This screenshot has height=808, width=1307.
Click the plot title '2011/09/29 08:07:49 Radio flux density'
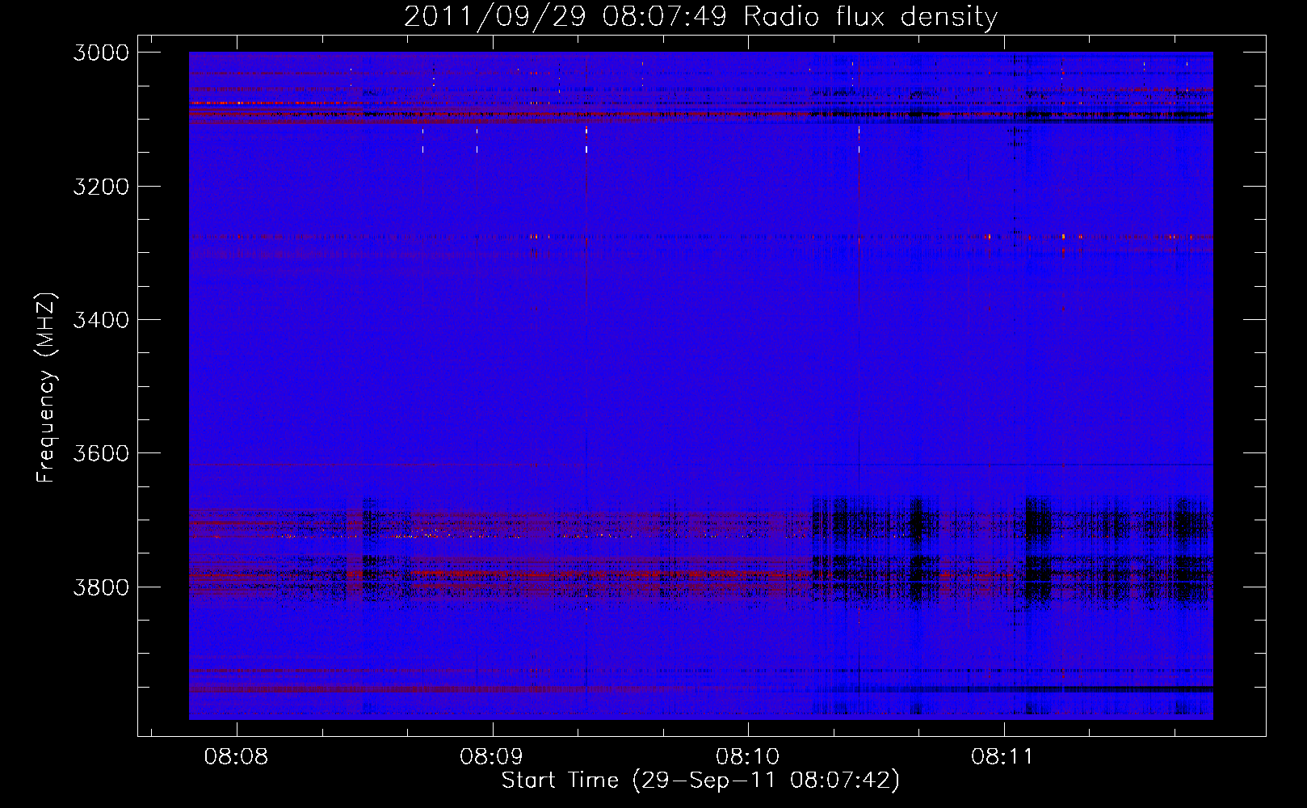[x=700, y=16]
